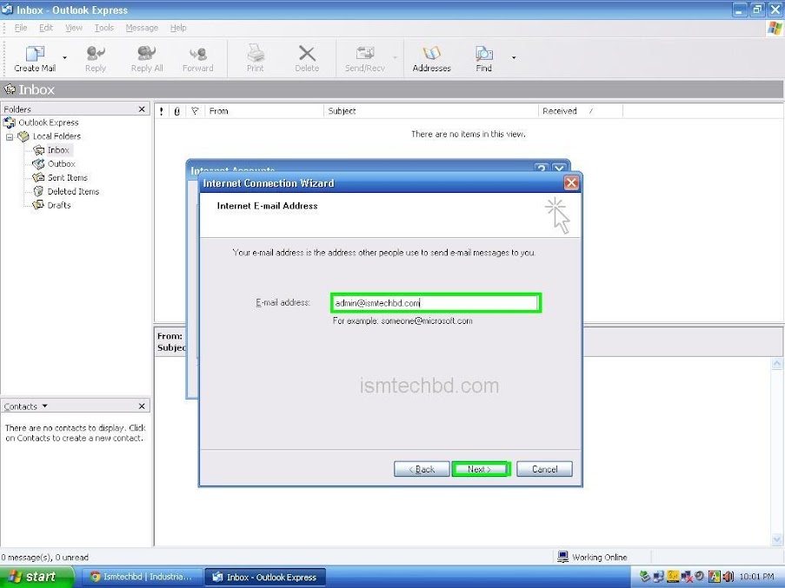Click the Internet Accounts help button
785x588 pixels.
(542, 168)
